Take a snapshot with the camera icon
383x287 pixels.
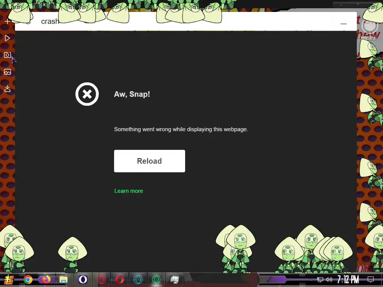pos(7,55)
